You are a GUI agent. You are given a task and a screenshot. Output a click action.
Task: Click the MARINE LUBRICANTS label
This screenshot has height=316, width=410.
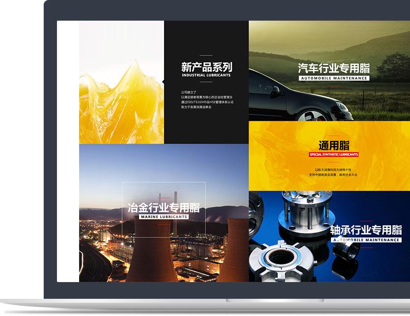pyautogui.click(x=164, y=217)
